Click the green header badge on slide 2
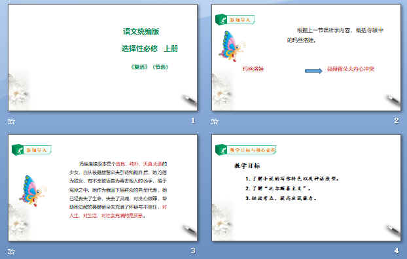The height and width of the screenshot is (259, 407). coord(235,20)
